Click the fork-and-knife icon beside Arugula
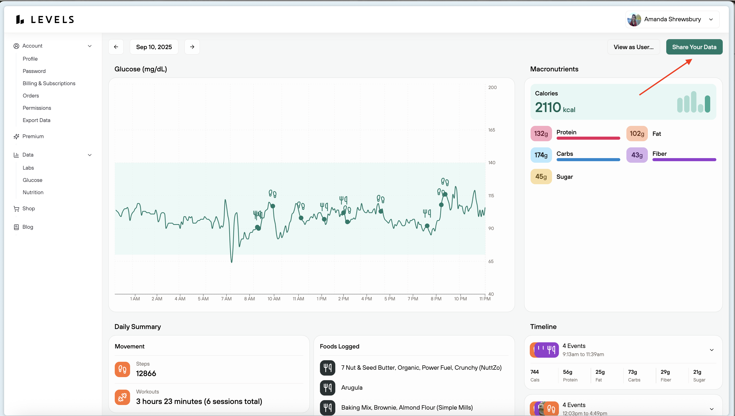The height and width of the screenshot is (416, 735). pyautogui.click(x=327, y=387)
